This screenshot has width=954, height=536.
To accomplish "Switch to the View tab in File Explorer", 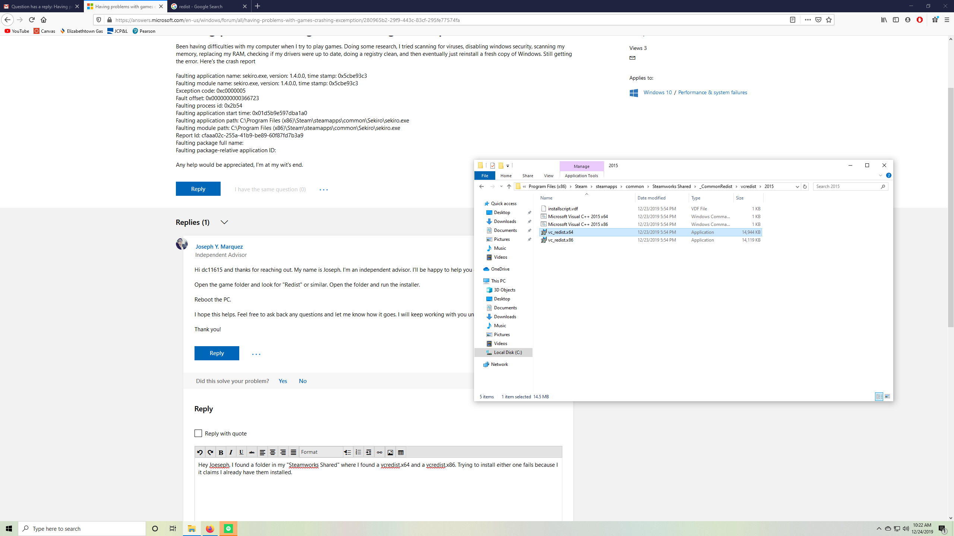I will click(548, 175).
